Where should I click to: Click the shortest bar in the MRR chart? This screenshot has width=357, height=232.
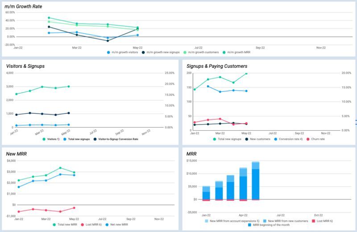pyautogui.click(x=206, y=194)
